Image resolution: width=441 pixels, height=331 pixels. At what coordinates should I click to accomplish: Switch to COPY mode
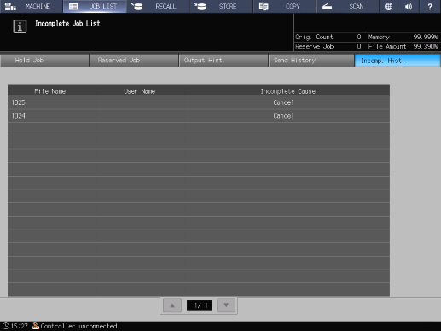(x=285, y=6)
